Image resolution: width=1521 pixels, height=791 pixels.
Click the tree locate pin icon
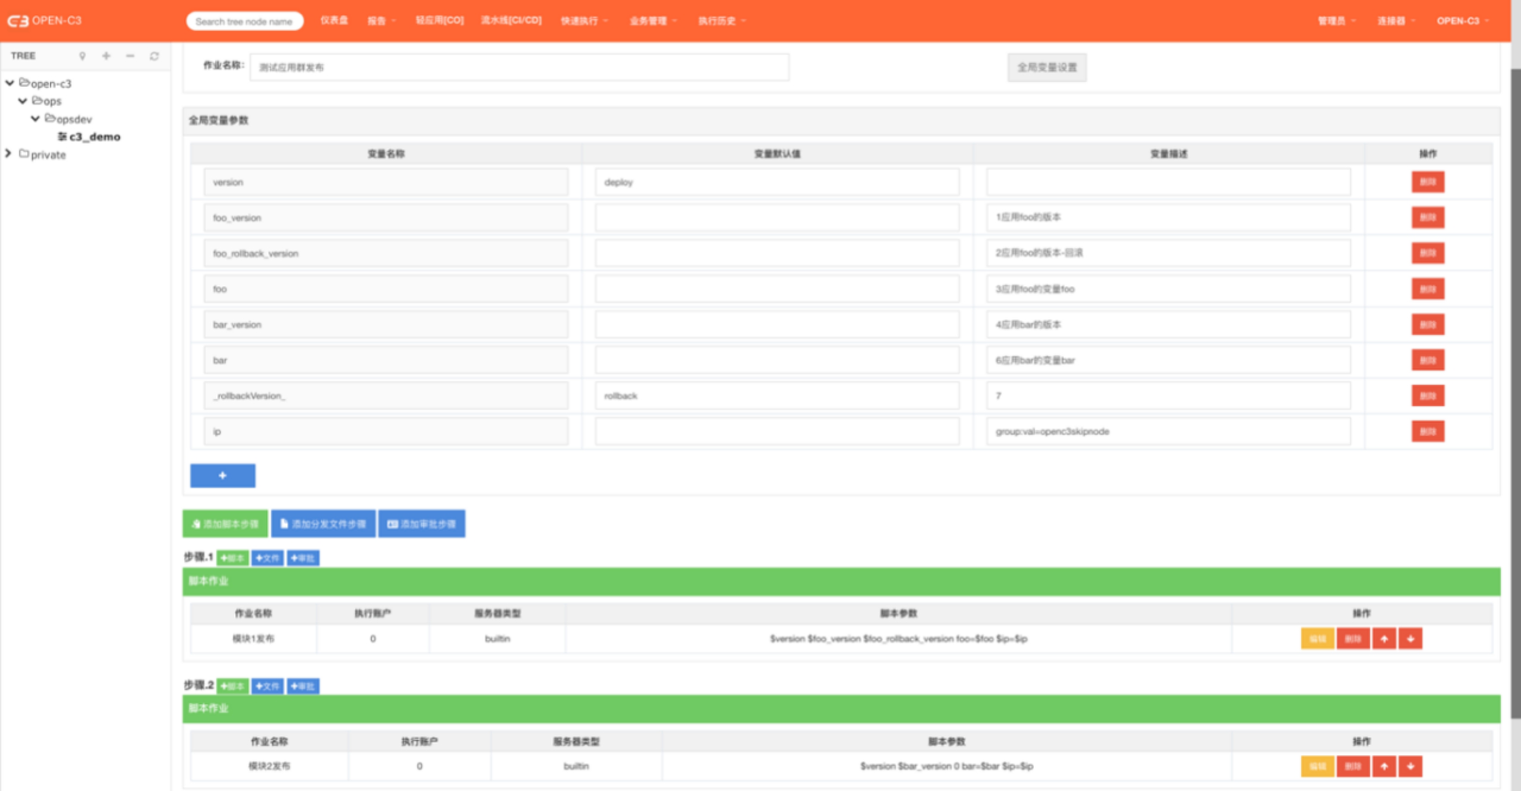[82, 56]
